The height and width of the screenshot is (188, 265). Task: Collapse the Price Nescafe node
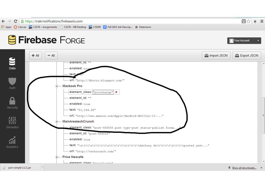(x=57, y=157)
